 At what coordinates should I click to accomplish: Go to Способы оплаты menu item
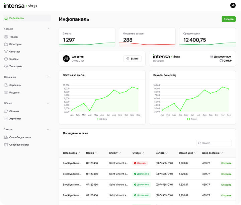click(x=19, y=145)
